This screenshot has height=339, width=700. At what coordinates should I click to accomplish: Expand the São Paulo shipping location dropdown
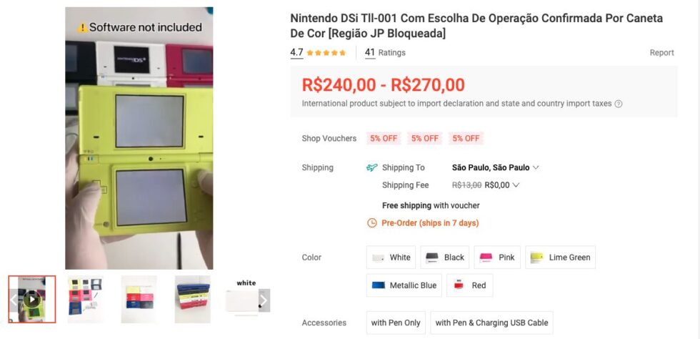pos(536,167)
